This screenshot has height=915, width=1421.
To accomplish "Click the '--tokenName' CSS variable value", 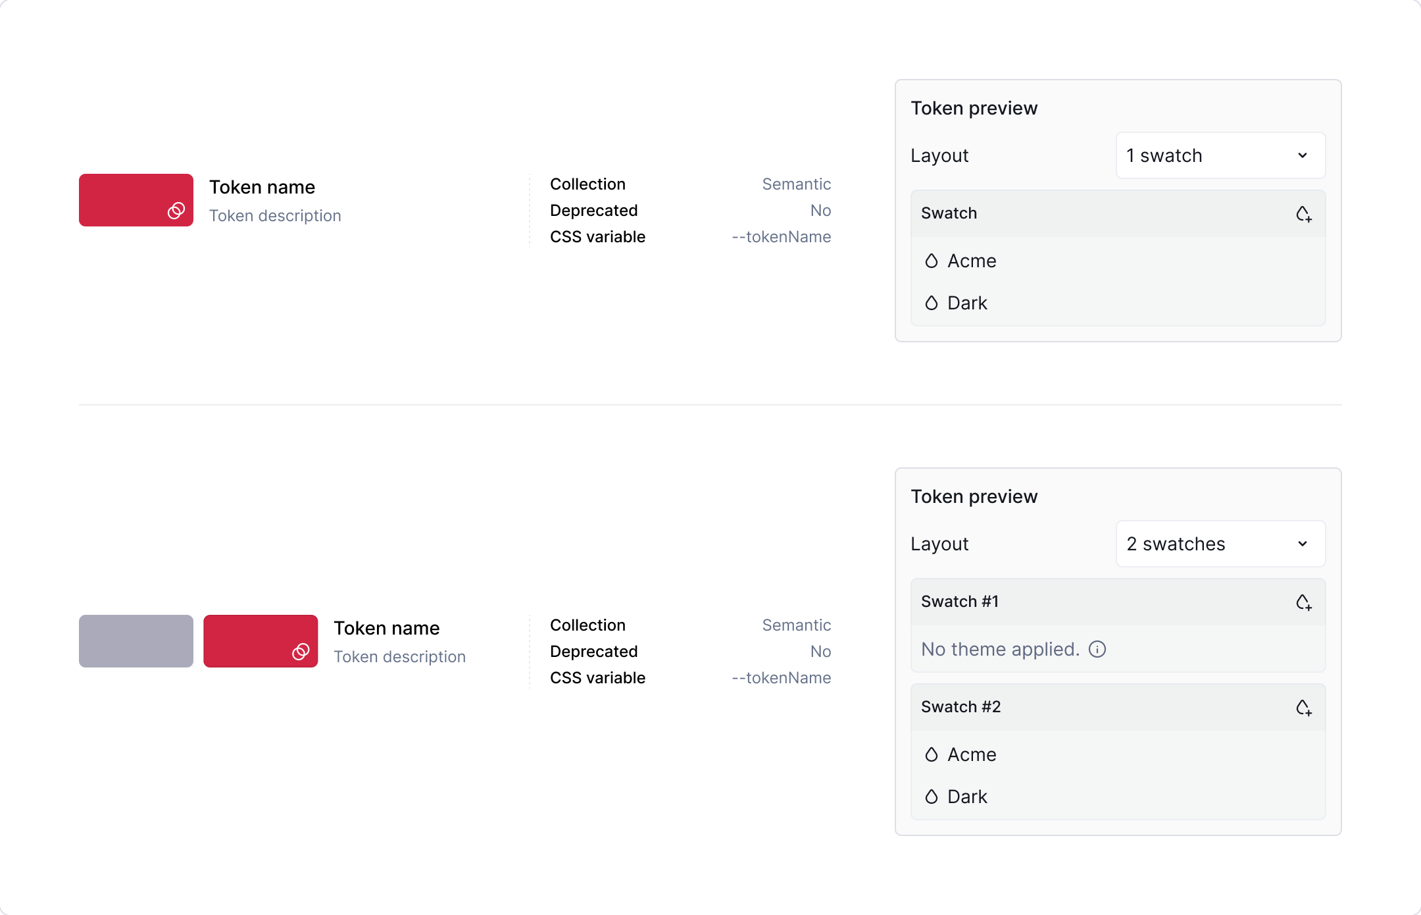I will pyautogui.click(x=781, y=236).
